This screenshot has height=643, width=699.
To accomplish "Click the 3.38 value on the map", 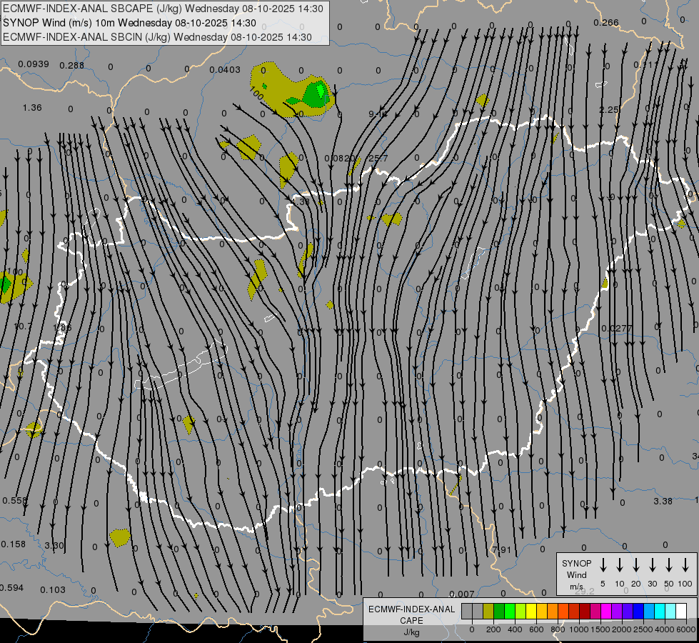I will [663, 501].
